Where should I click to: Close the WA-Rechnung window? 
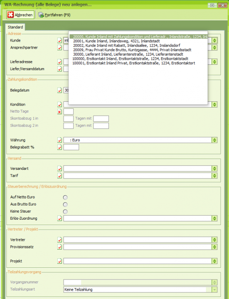(x=222, y=5)
